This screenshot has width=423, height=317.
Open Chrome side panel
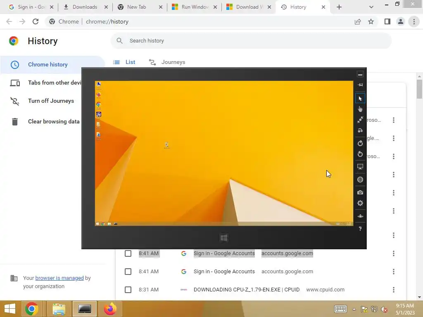point(387,21)
